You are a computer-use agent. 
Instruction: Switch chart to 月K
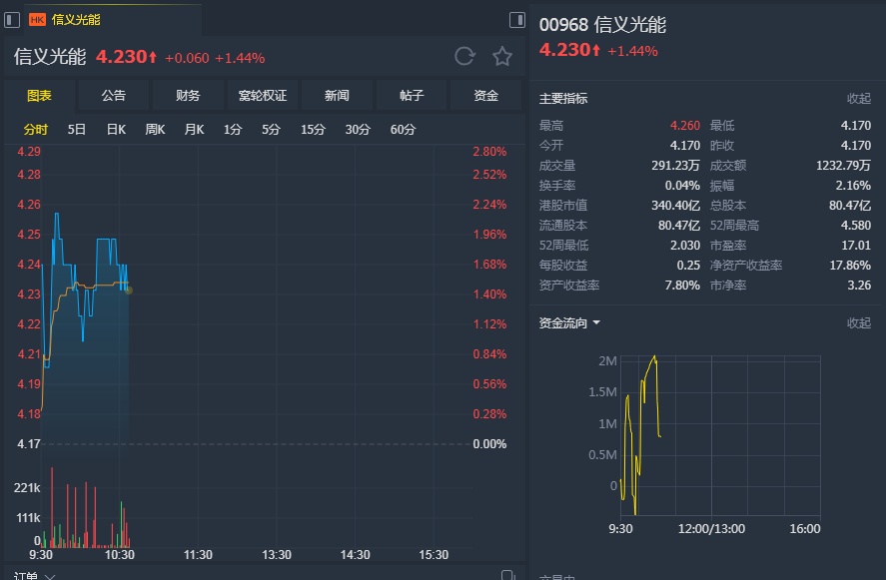[x=194, y=130]
